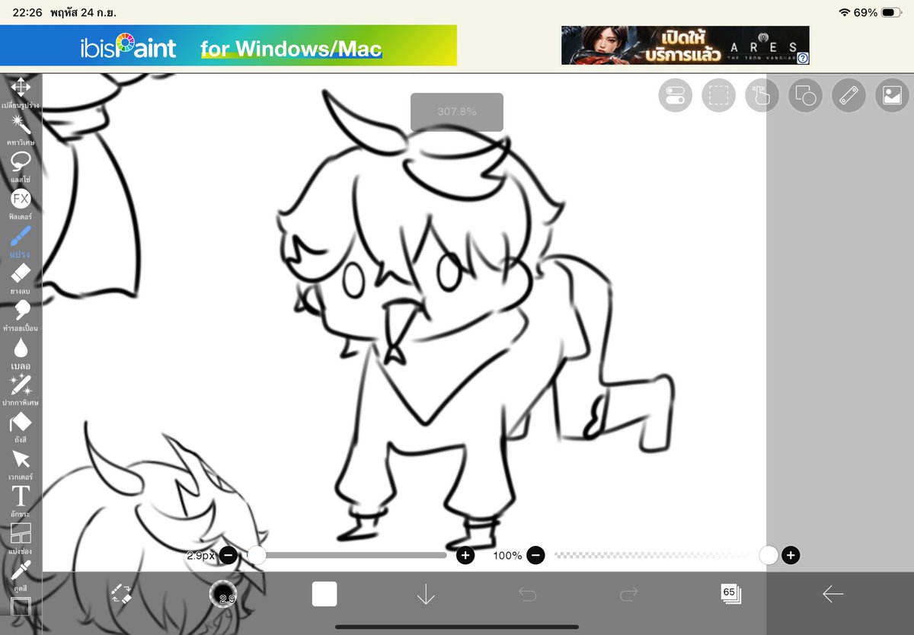Open brush settings showing 2.9
Screen dimensions: 914x635
tap(223, 595)
